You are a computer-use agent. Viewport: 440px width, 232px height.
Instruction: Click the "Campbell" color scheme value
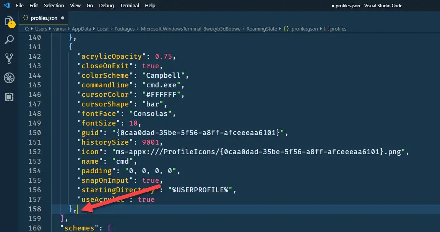tap(163, 76)
